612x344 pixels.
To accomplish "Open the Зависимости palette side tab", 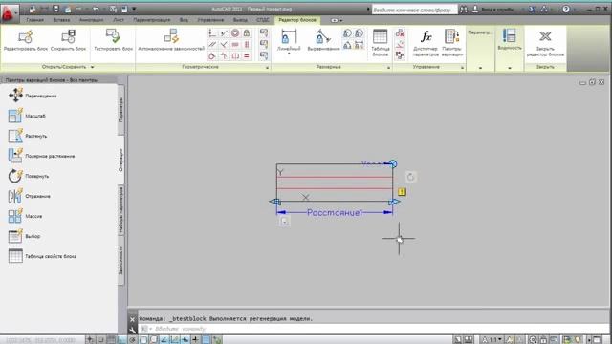I will tap(121, 260).
